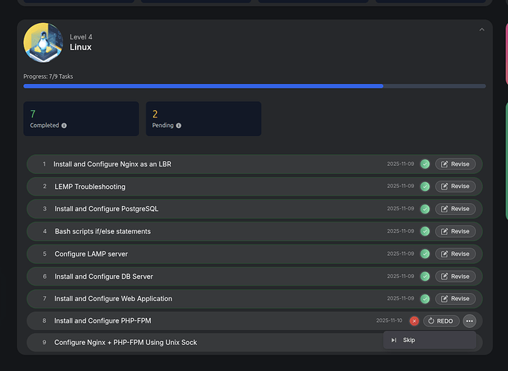Click red failed icon for PHP-FPM task
The image size is (508, 371).
(414, 321)
